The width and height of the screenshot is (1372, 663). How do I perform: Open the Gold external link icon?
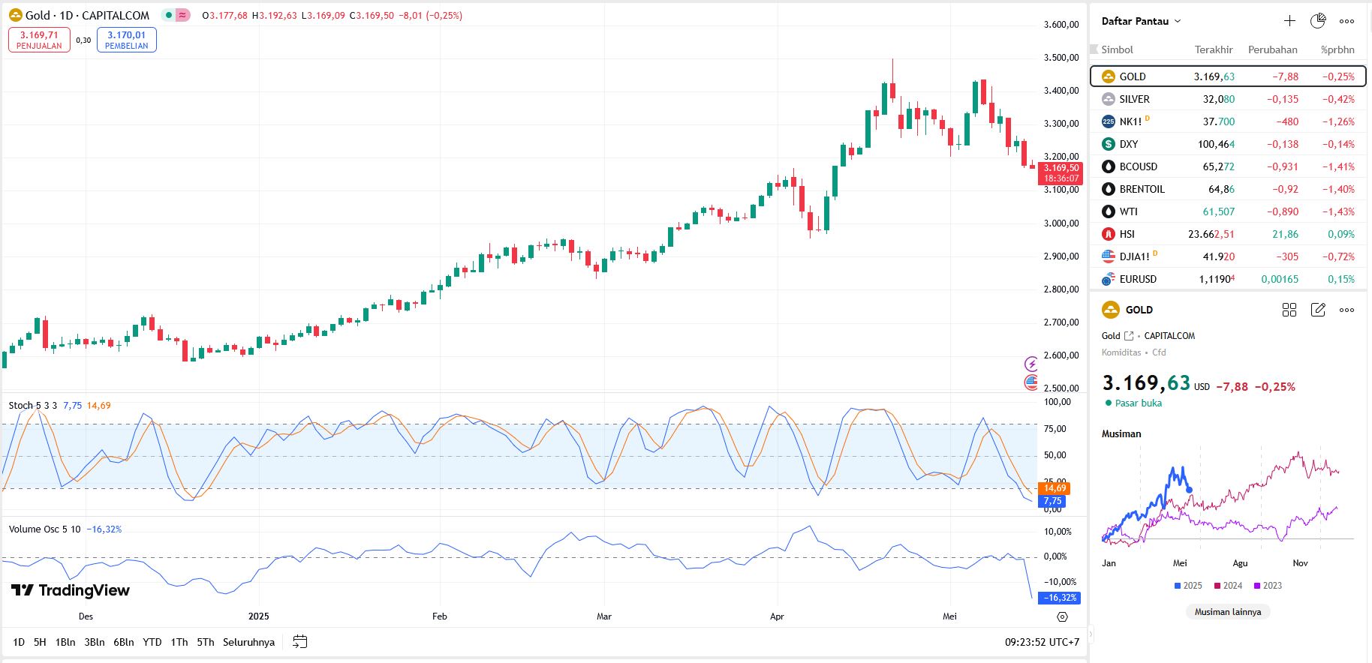[1129, 336]
